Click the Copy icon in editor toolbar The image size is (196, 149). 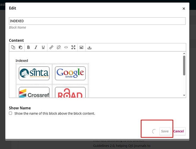[x=13, y=47]
